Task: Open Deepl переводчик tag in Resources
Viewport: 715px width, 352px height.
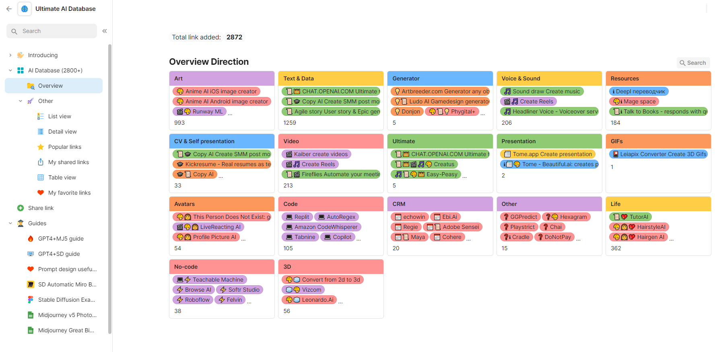Action: pyautogui.click(x=639, y=91)
